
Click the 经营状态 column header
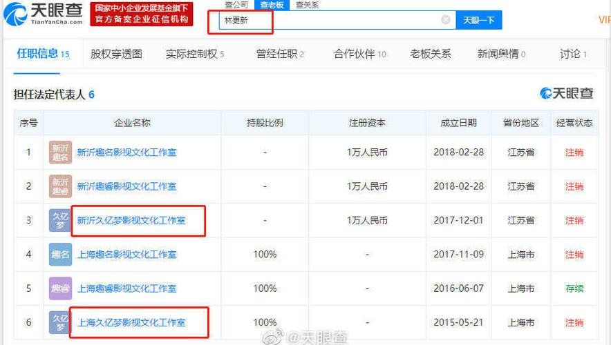pos(575,123)
